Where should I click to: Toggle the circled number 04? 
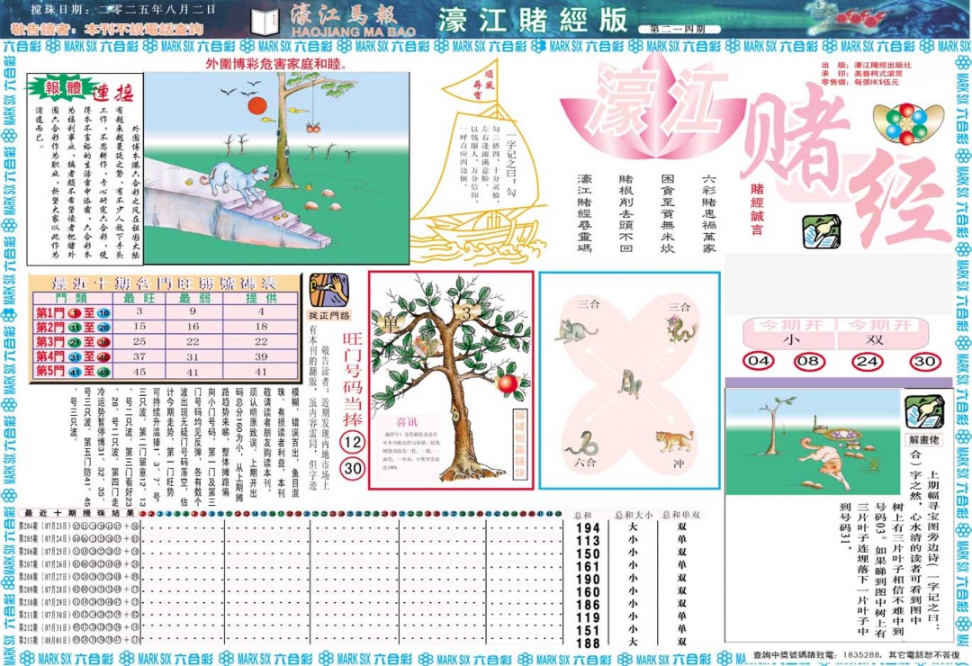(760, 361)
